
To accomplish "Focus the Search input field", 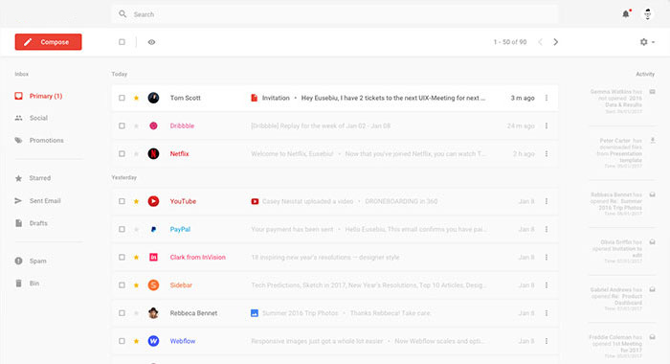I will tap(335, 14).
